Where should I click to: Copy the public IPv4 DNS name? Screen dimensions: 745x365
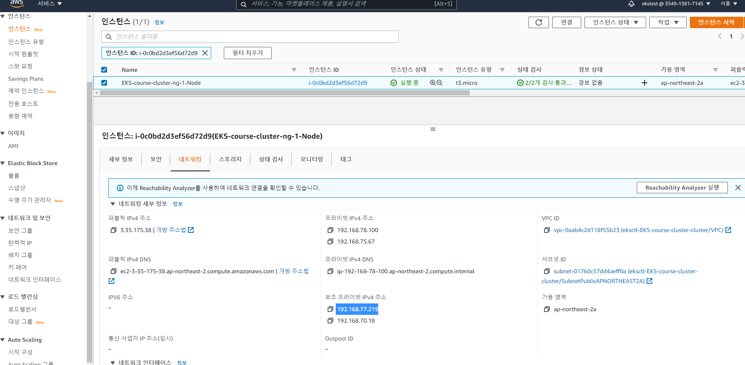(x=114, y=271)
